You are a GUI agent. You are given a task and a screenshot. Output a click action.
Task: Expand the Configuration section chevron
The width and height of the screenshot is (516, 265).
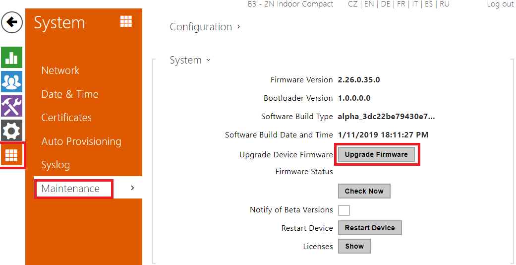(x=238, y=27)
